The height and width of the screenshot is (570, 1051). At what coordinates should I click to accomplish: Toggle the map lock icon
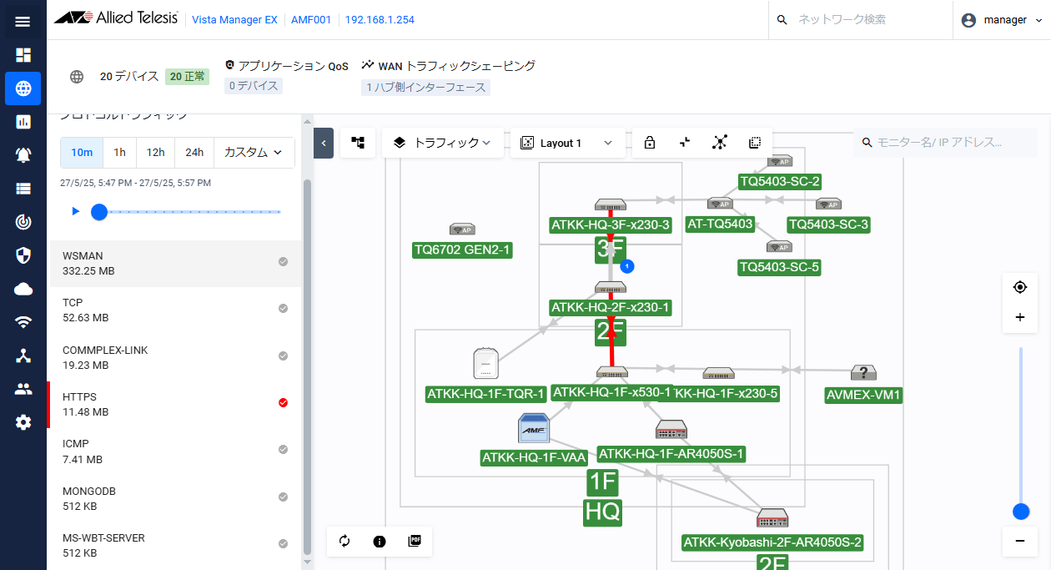[x=650, y=143]
